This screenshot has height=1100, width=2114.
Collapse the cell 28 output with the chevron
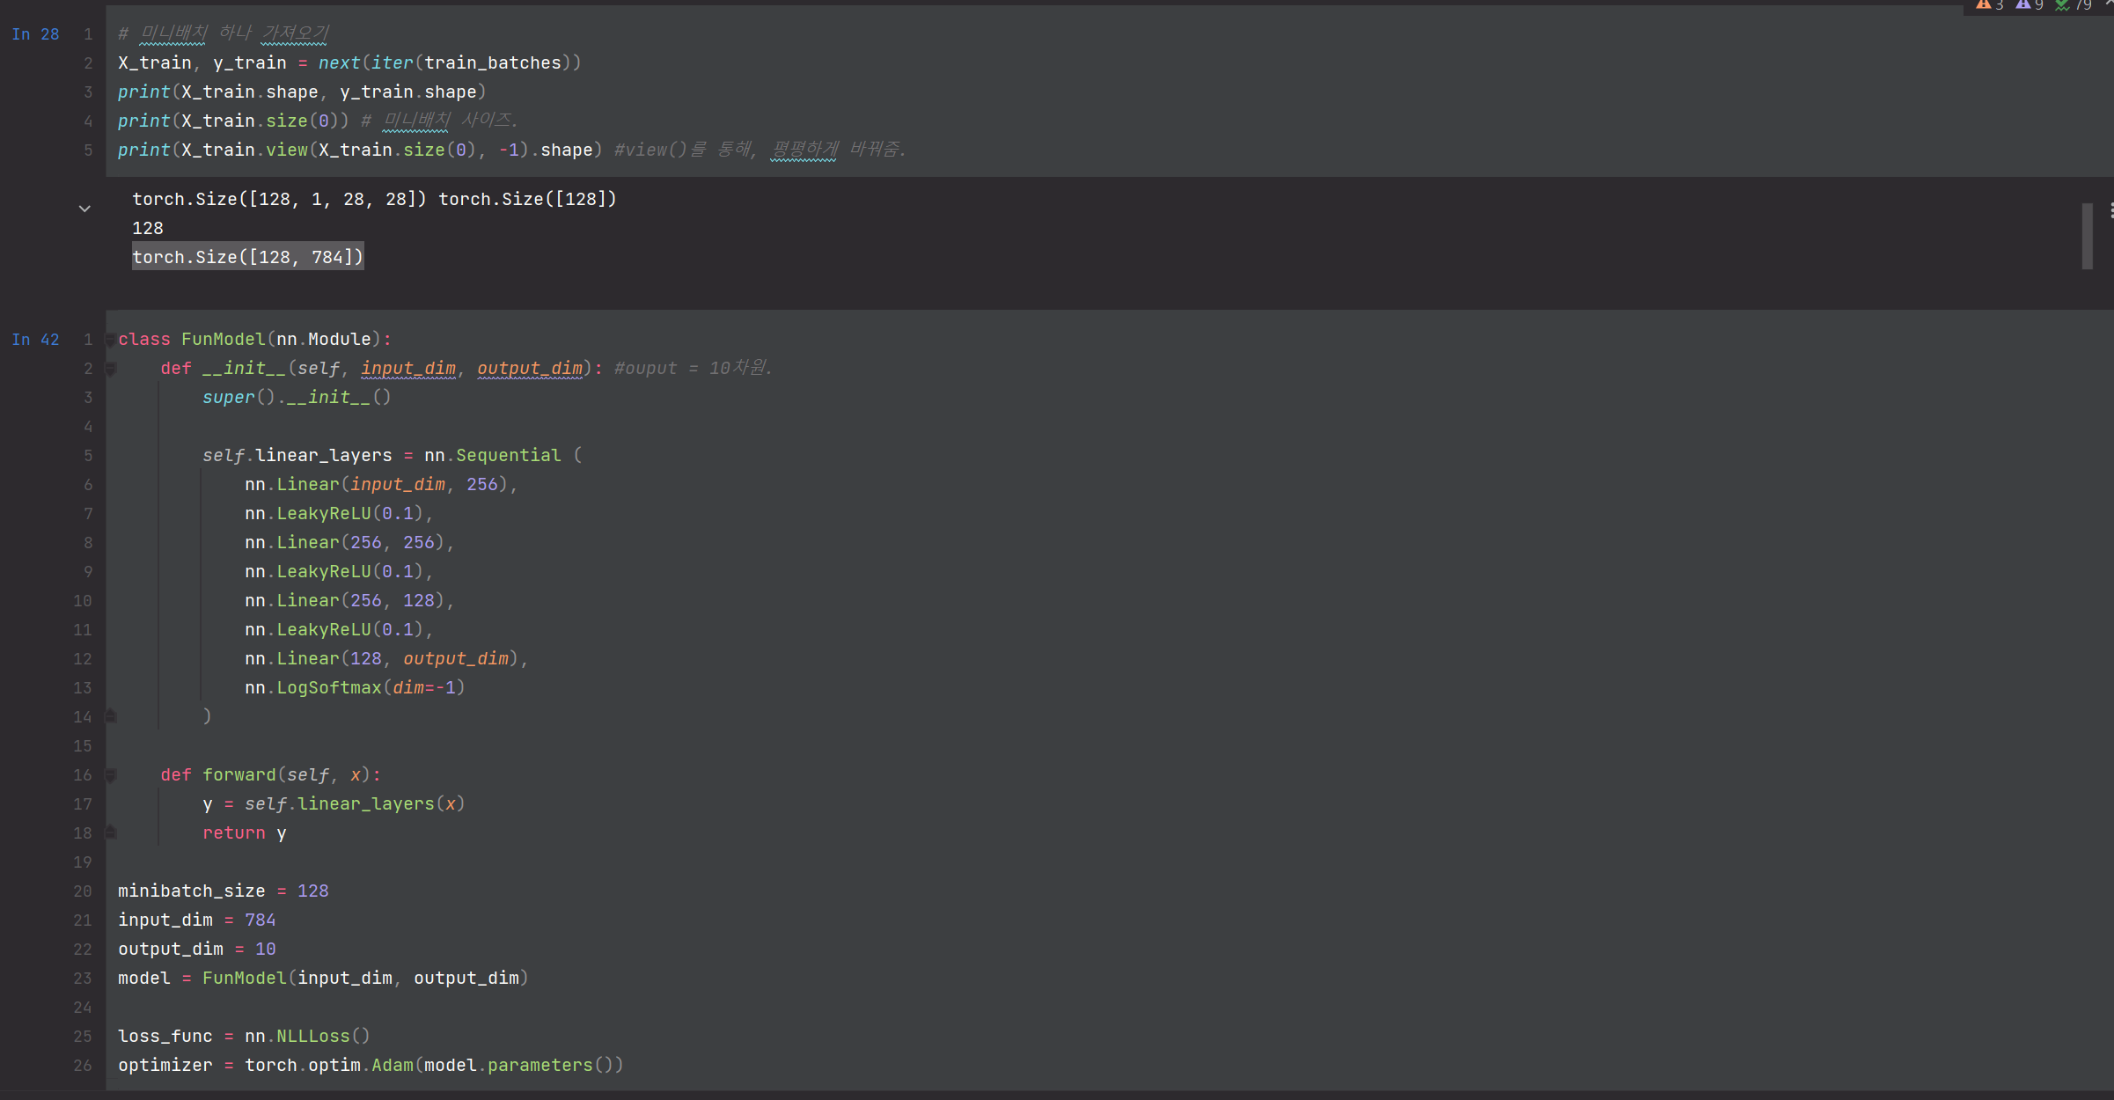[x=84, y=209]
